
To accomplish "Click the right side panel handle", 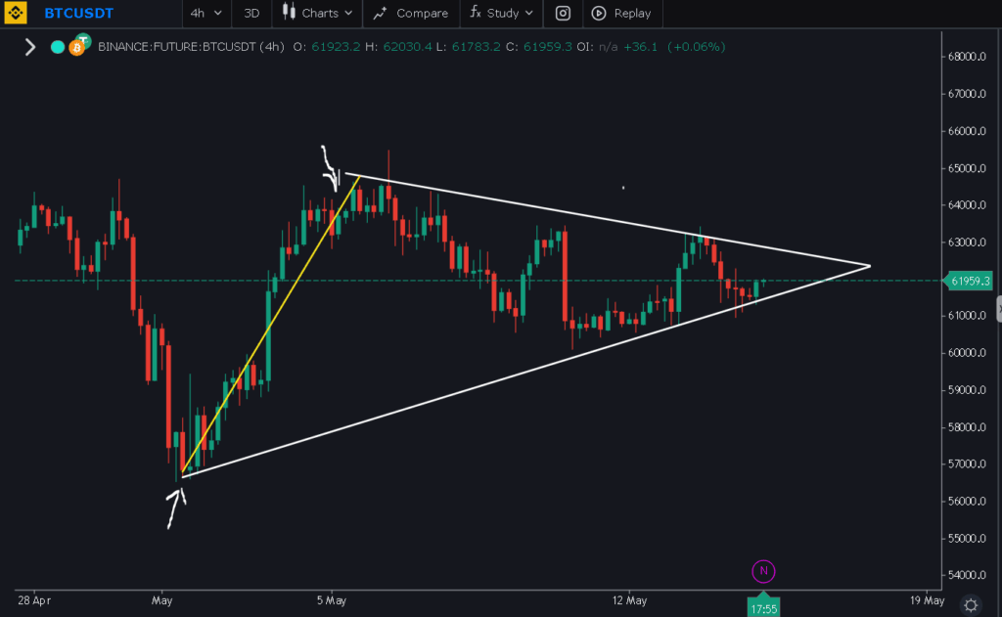I will [997, 310].
